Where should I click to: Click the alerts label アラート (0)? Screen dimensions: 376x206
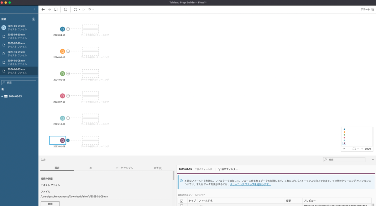[x=367, y=10]
